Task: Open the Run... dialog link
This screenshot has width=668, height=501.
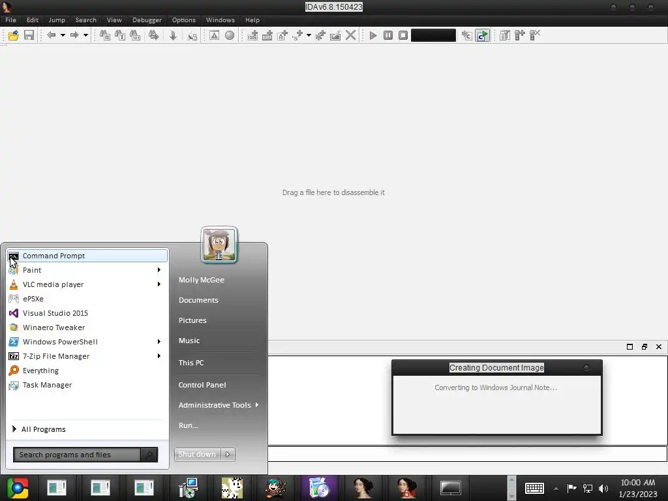Action: (x=189, y=425)
